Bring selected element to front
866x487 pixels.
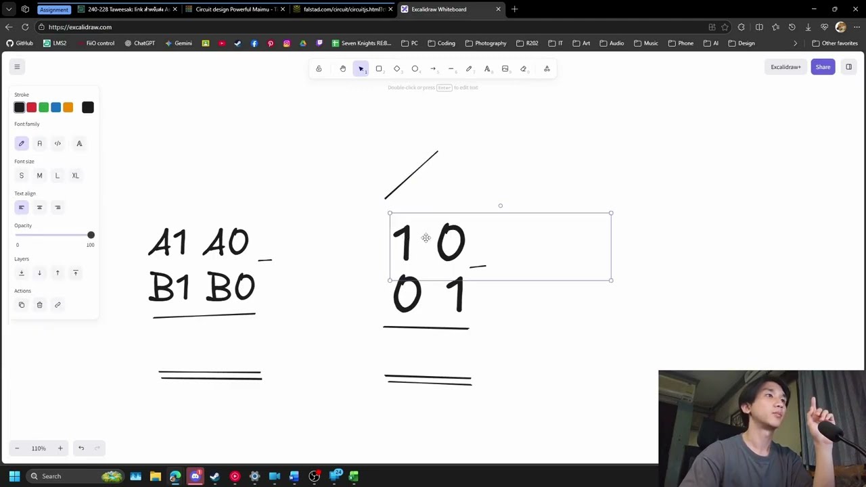click(x=75, y=273)
